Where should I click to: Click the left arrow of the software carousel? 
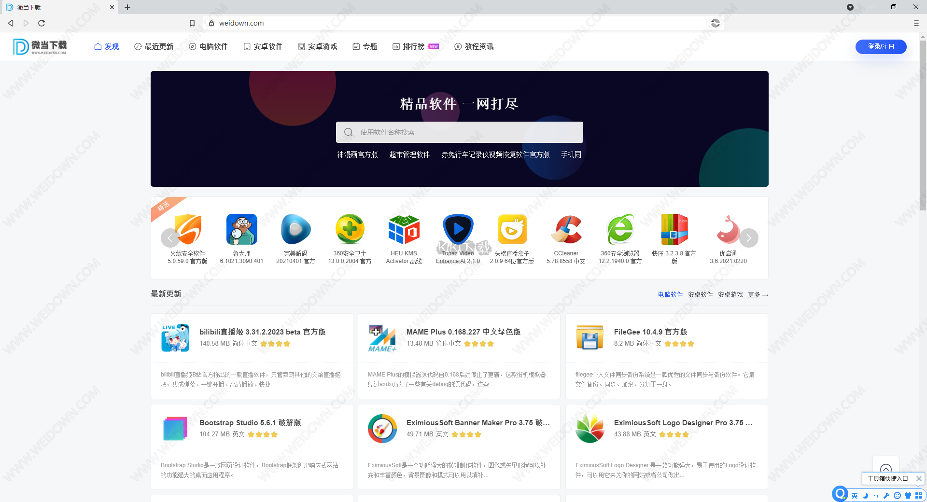coord(170,237)
